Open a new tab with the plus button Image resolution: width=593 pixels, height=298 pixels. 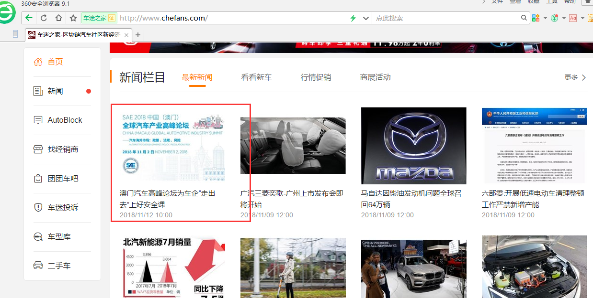click(138, 35)
